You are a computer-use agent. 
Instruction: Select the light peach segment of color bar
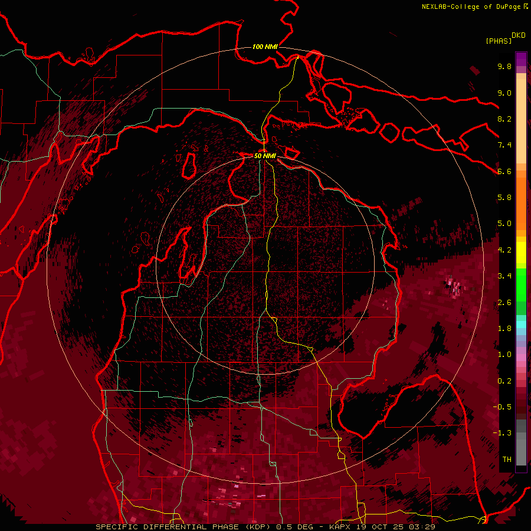tap(521, 122)
